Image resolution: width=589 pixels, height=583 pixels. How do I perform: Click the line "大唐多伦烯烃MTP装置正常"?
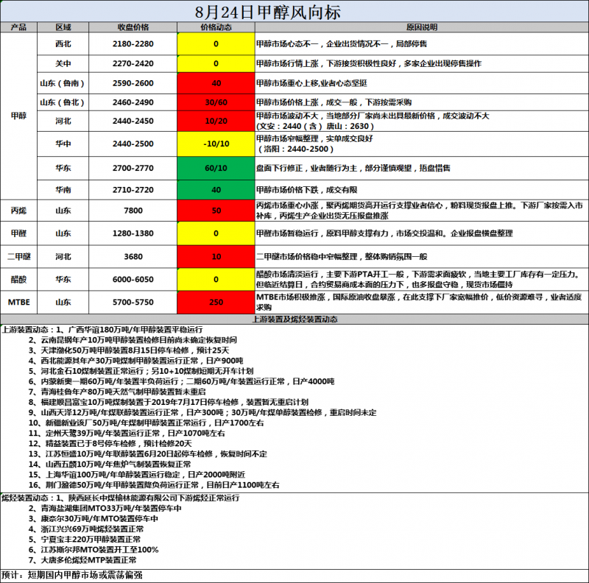click(82, 560)
